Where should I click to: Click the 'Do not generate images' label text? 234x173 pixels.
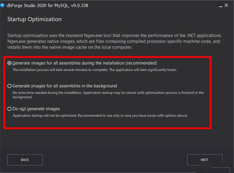36,109
